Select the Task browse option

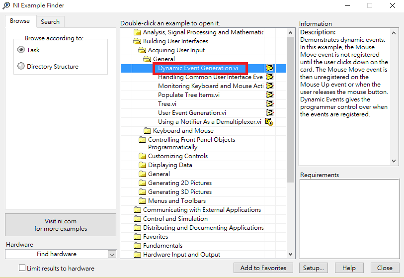(x=21, y=50)
